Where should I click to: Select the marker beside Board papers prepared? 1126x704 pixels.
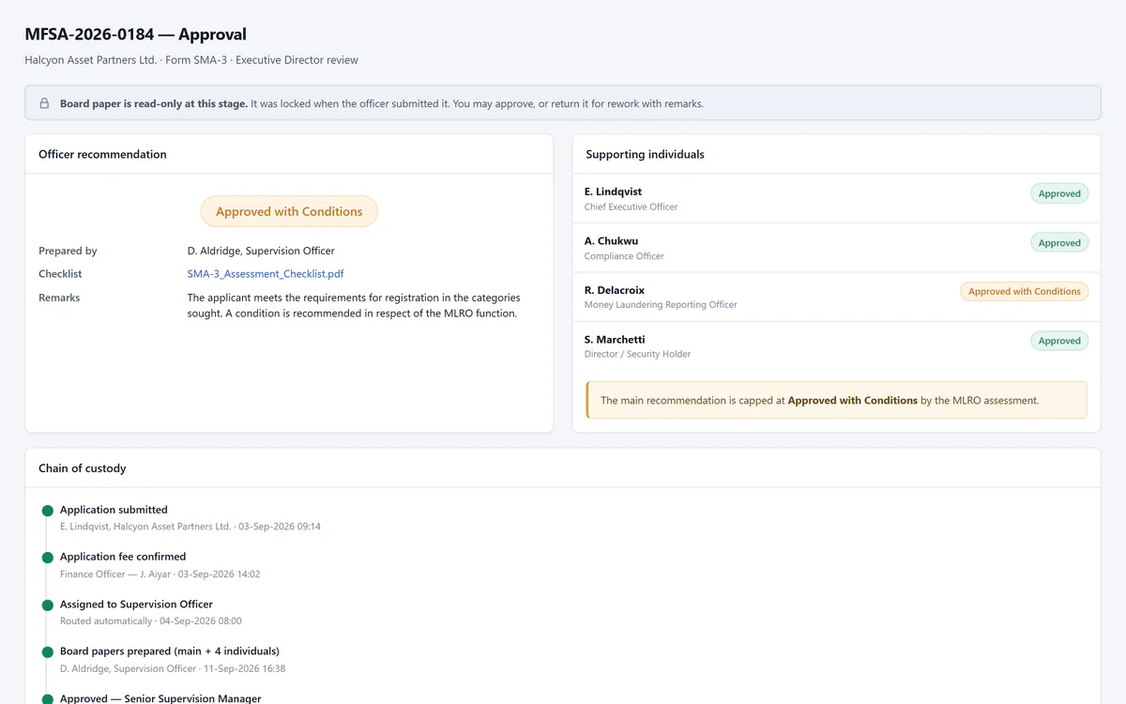[x=48, y=651]
